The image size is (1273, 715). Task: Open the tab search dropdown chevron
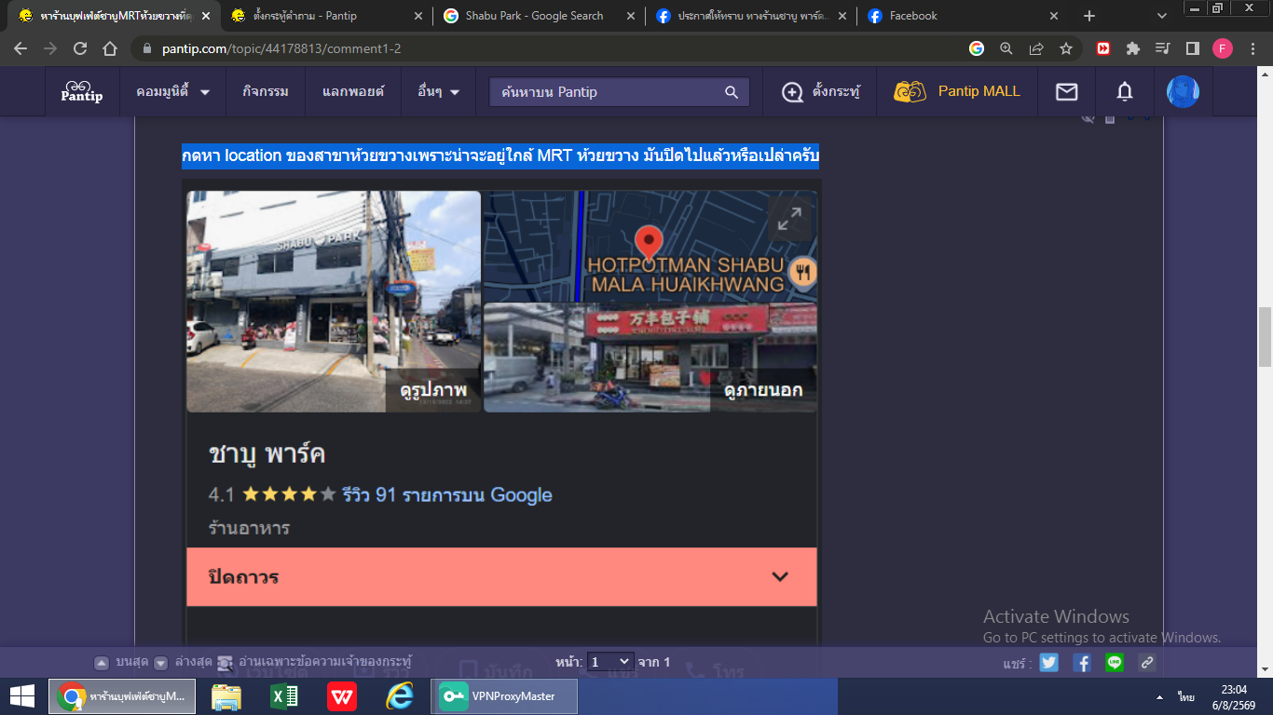(1162, 16)
